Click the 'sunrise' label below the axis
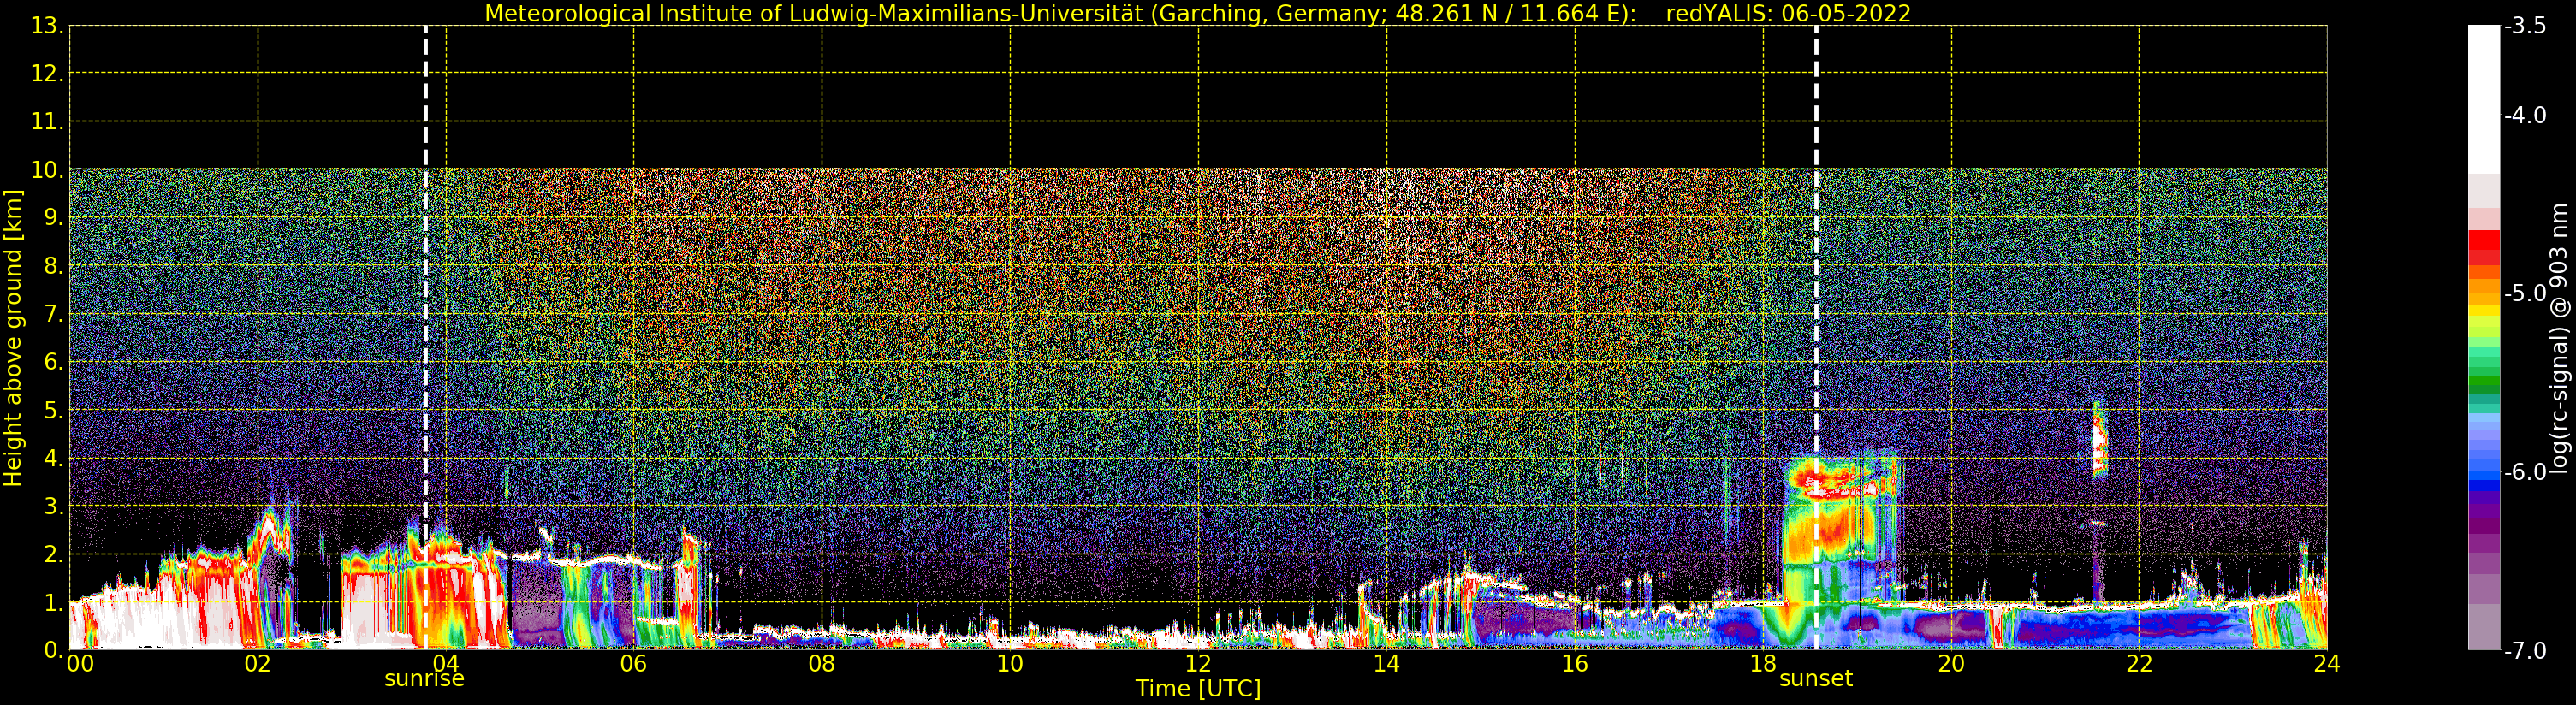 click(x=425, y=678)
